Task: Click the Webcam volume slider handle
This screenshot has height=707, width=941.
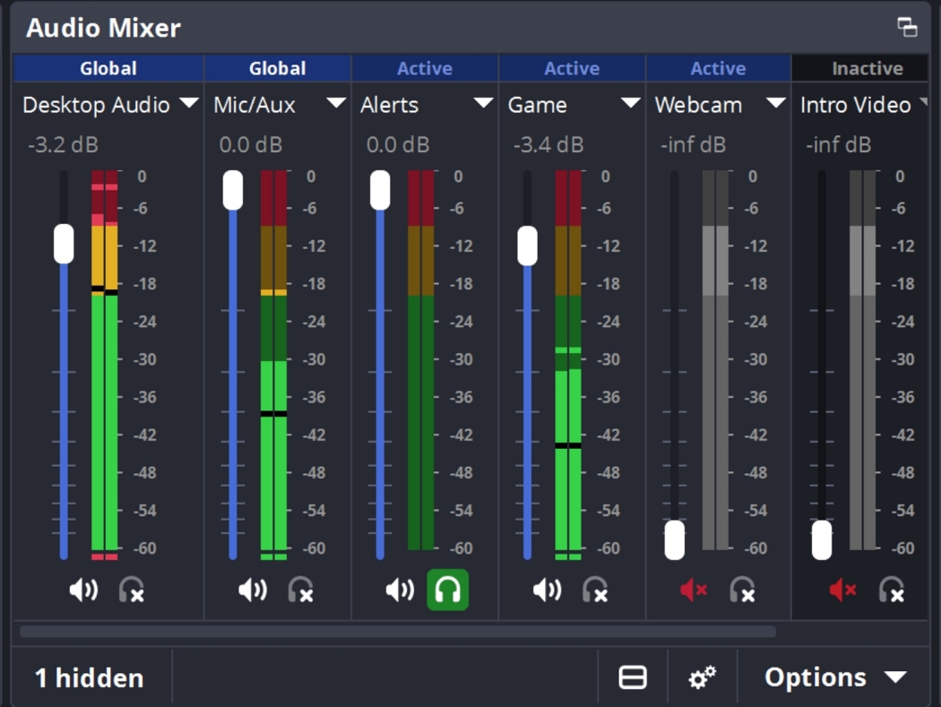Action: pyautogui.click(x=675, y=539)
